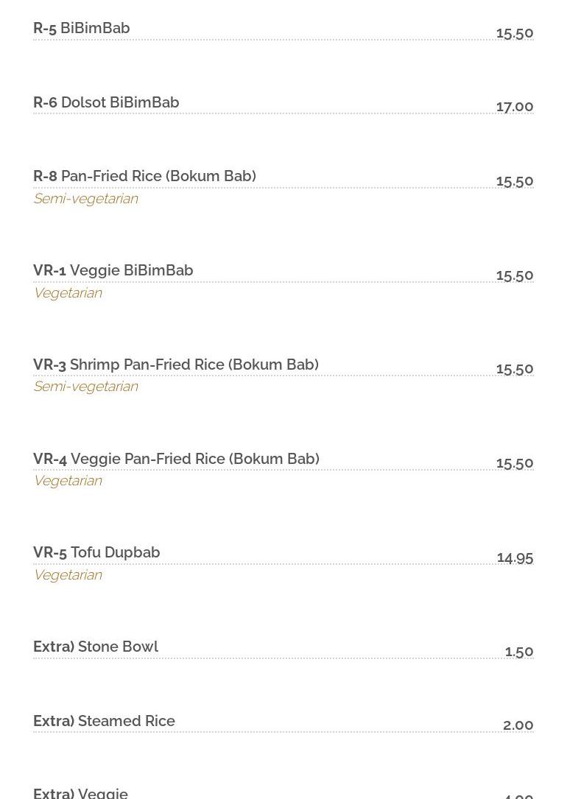Click Vegetarian label under Veggie BiBimBab
The width and height of the screenshot is (567, 799).
(x=68, y=293)
